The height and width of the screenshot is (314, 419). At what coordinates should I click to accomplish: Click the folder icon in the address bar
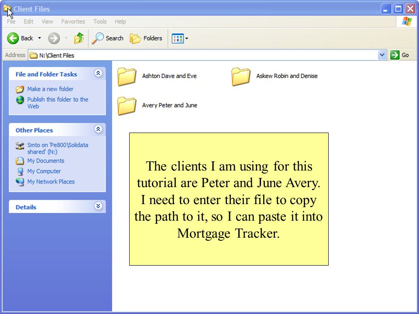[34, 55]
